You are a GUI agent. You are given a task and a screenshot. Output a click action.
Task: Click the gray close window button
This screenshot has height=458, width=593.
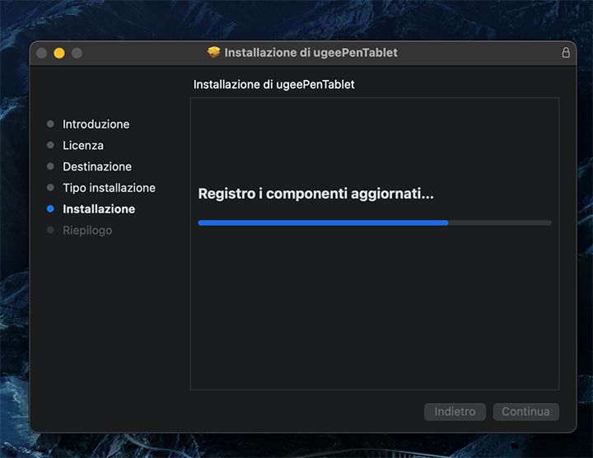pyautogui.click(x=41, y=53)
